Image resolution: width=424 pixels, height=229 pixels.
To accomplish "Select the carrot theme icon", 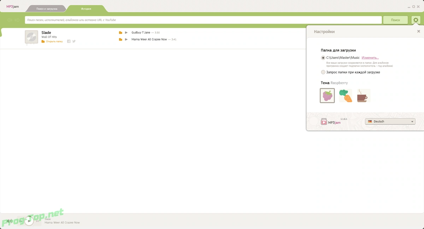I will [346, 95].
